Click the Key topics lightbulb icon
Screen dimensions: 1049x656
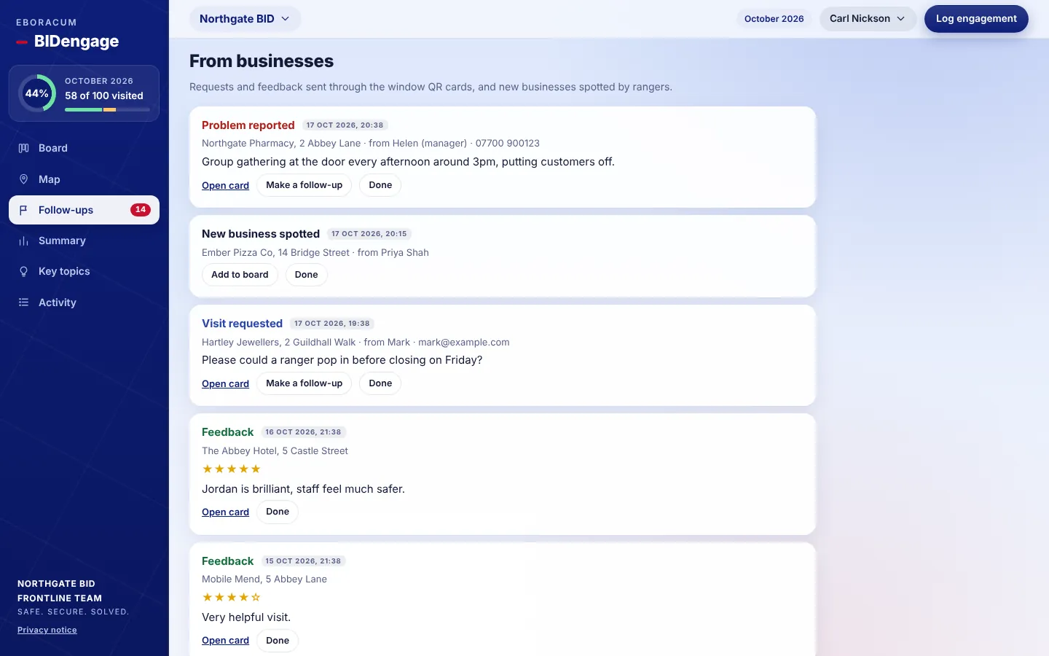coord(23,271)
